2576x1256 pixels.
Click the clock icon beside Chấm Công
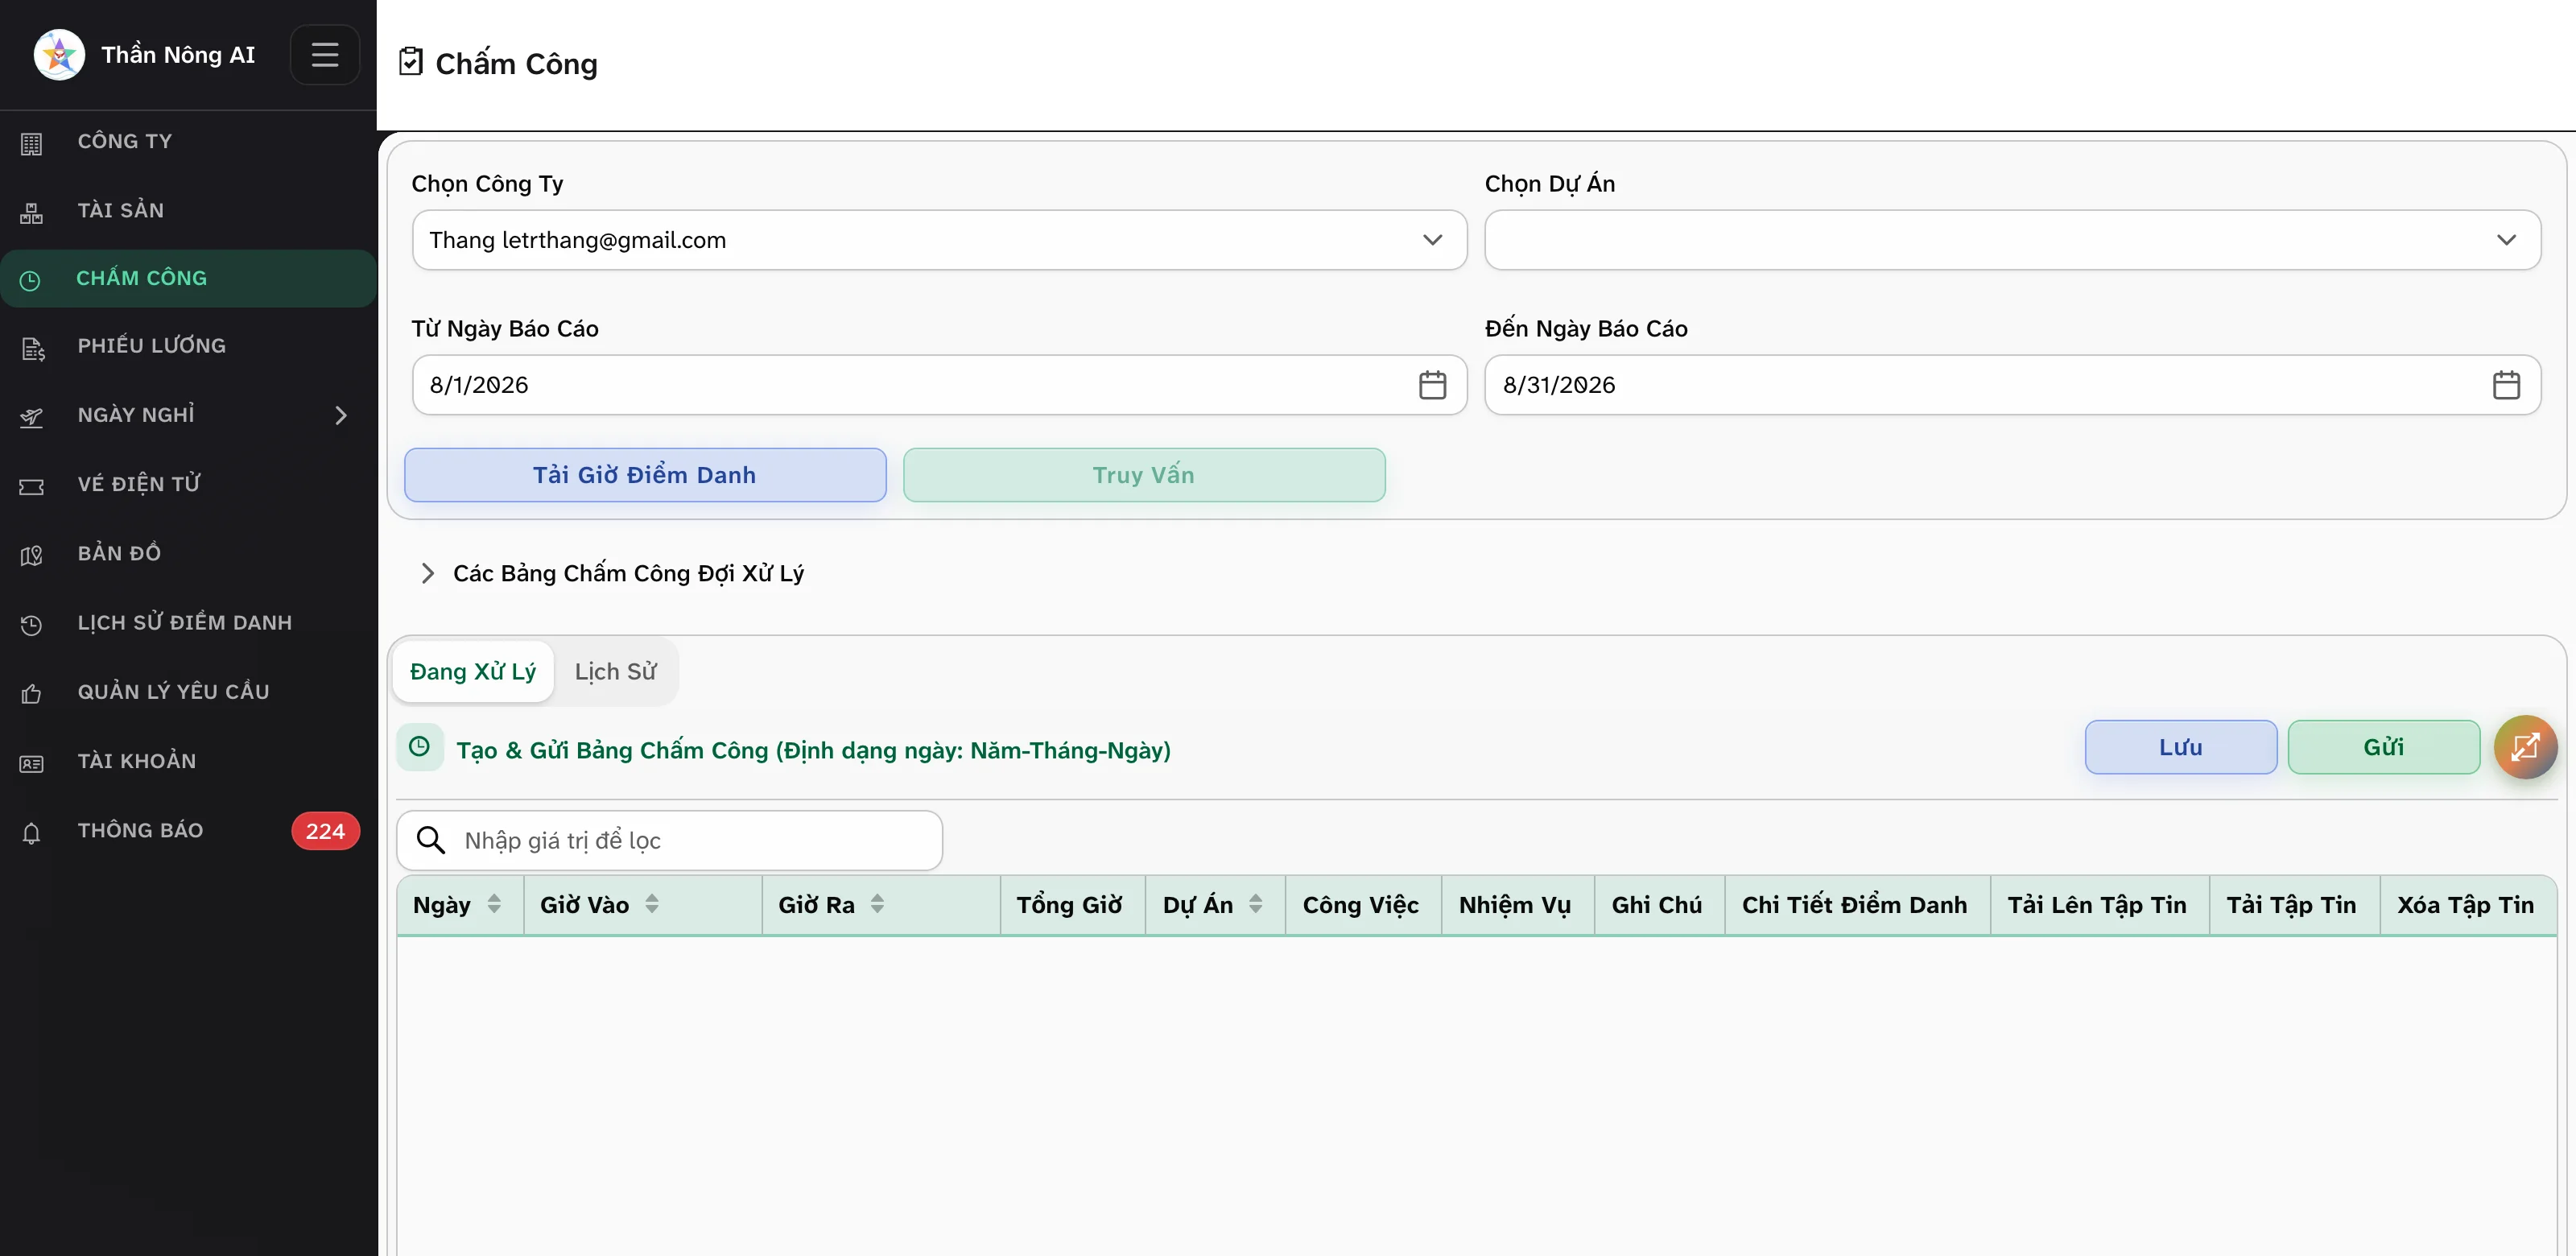(x=30, y=280)
